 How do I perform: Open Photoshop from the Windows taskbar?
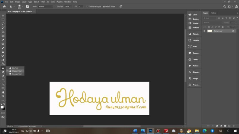(151, 131)
